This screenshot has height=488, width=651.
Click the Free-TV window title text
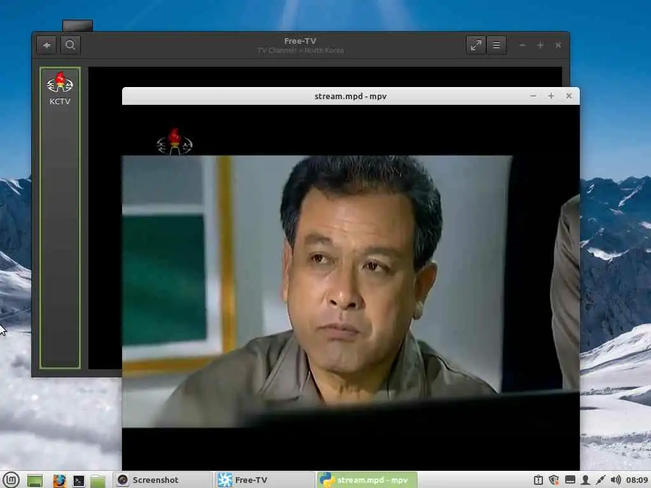click(x=300, y=41)
